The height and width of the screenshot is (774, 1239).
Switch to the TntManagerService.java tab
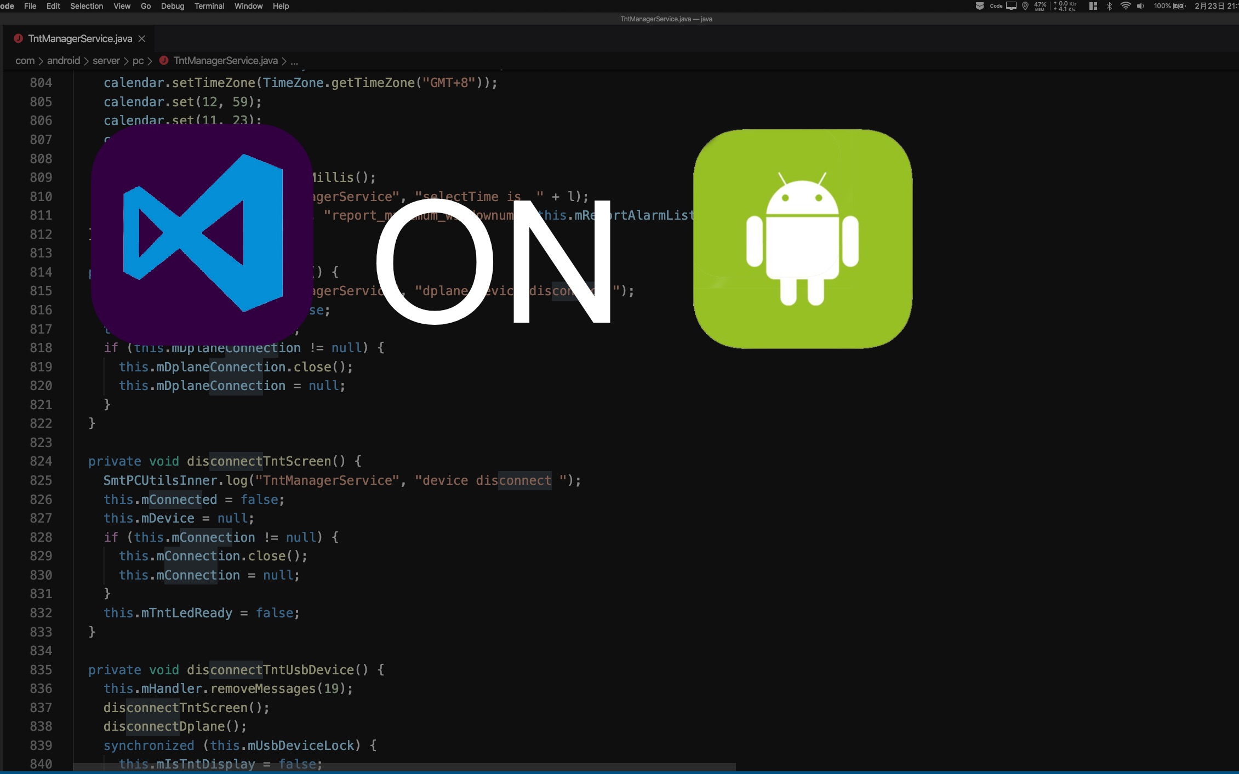pos(79,38)
